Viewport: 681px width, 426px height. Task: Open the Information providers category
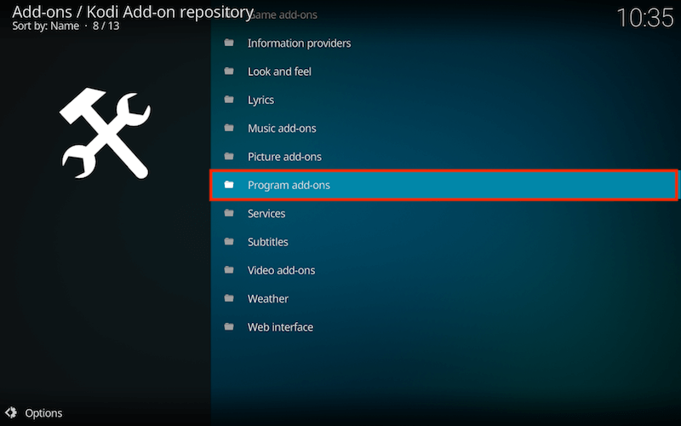pyautogui.click(x=444, y=43)
